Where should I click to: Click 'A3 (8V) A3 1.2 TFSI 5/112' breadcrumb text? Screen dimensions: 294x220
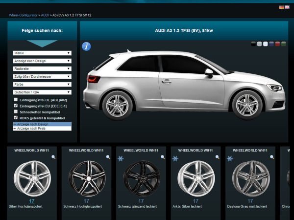(72, 15)
